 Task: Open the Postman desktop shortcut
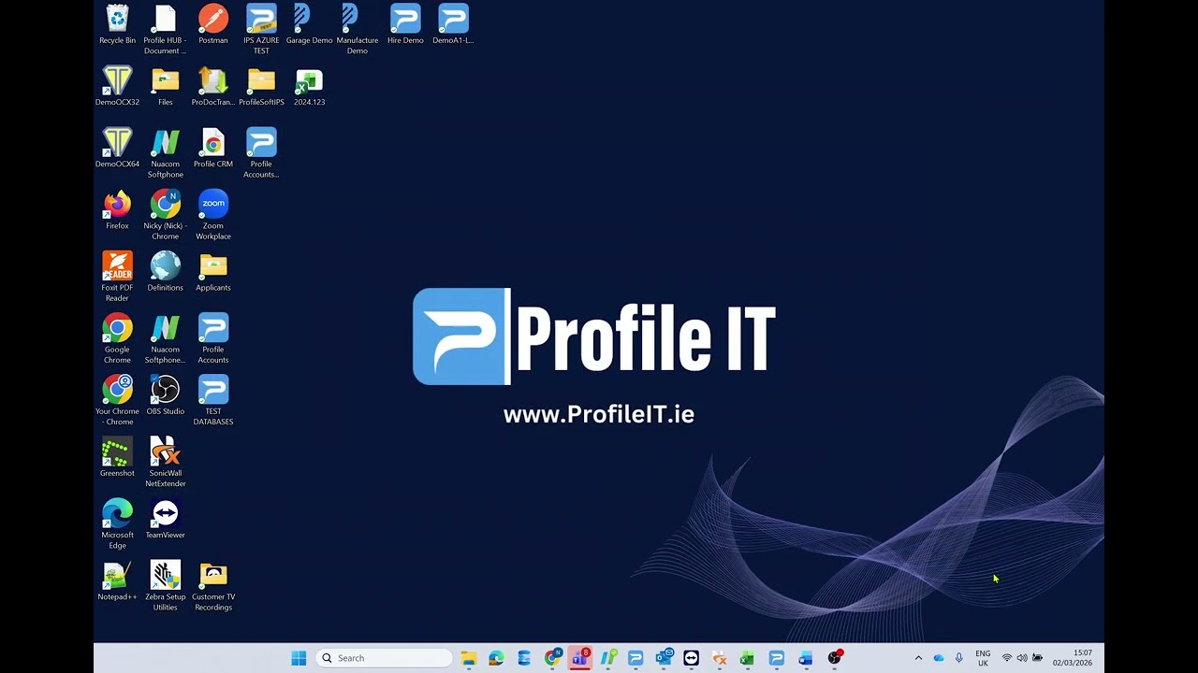pos(213,24)
